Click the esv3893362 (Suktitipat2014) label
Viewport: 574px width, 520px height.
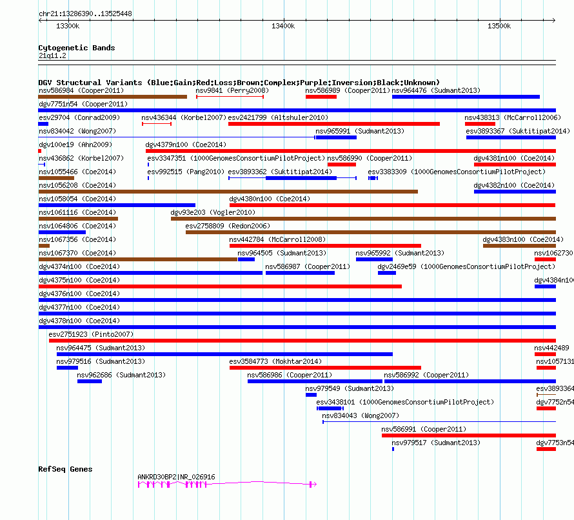pos(280,172)
